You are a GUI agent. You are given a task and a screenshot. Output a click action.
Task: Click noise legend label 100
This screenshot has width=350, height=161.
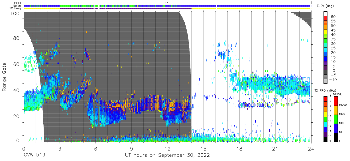341,123
